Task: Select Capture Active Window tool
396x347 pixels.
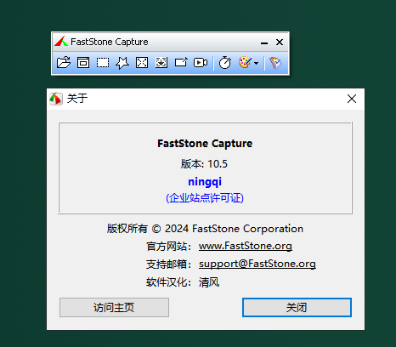Action: 83,62
